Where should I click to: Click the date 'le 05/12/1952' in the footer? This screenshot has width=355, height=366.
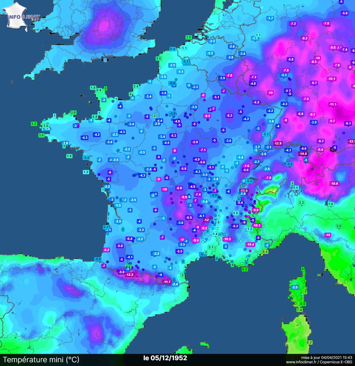164,358
